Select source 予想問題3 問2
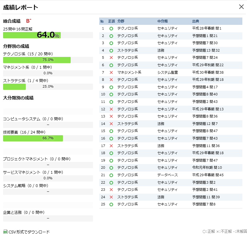Viewport: 247px width, 234px height. pos(204,182)
